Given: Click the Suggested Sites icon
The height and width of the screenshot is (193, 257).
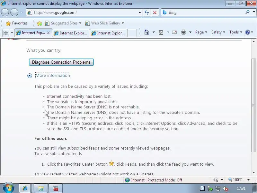Looking at the screenshot, I should coord(47,23).
